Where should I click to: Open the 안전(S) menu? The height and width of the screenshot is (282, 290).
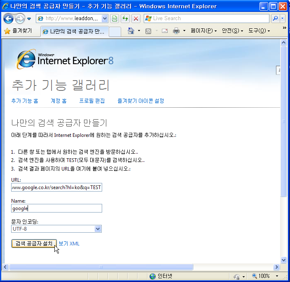(232, 31)
